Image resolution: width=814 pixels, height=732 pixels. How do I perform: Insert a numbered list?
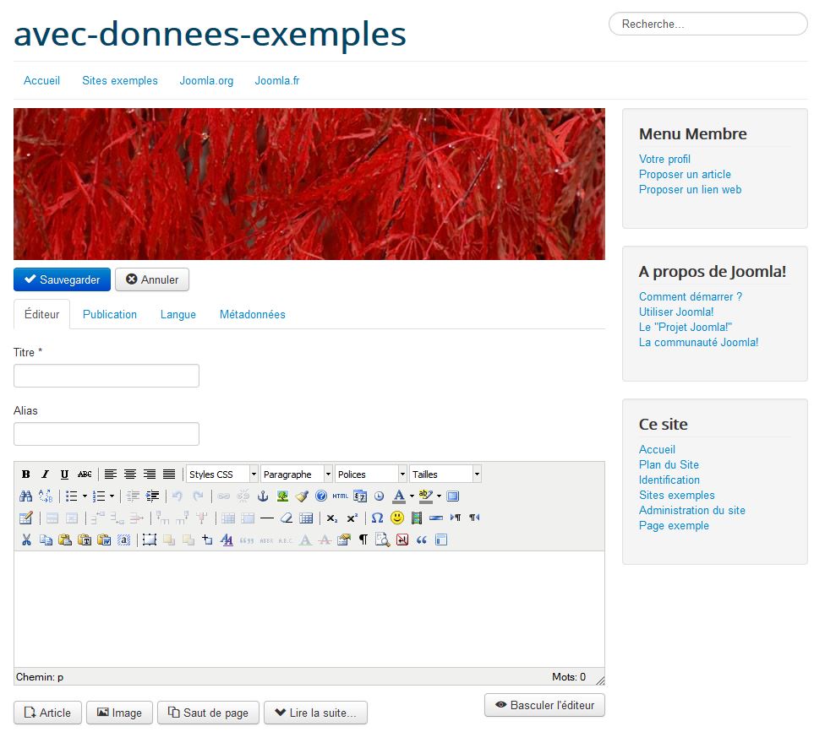point(99,496)
